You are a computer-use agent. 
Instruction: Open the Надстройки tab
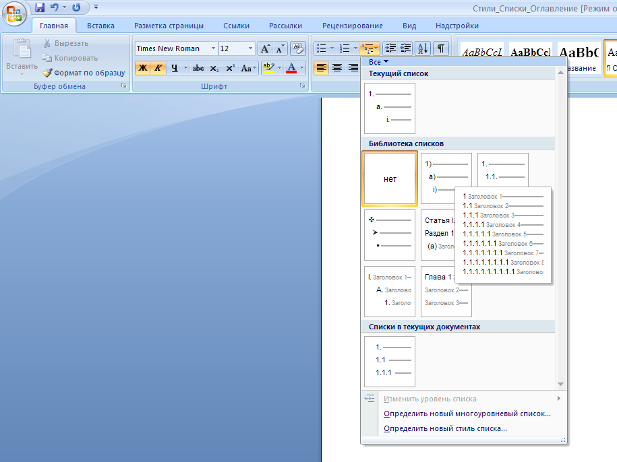pos(457,26)
